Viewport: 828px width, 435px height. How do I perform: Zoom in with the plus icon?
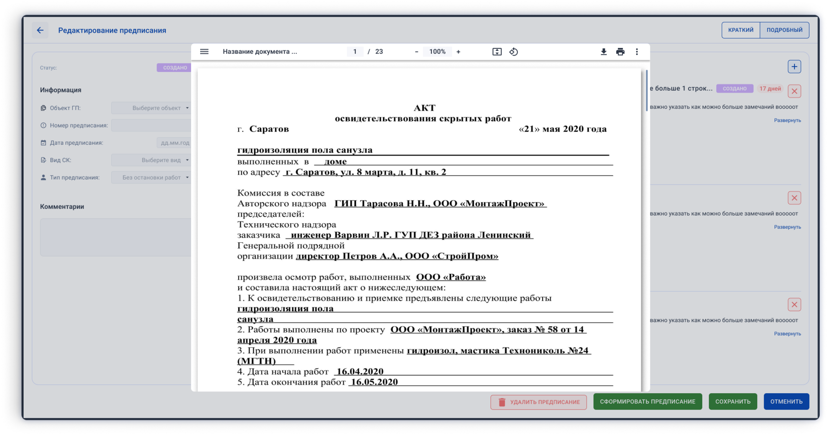(x=458, y=52)
